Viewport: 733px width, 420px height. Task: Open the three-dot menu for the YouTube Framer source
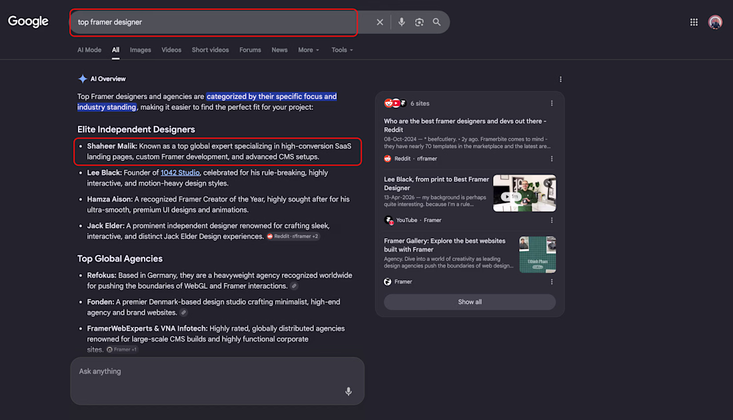[x=552, y=220]
